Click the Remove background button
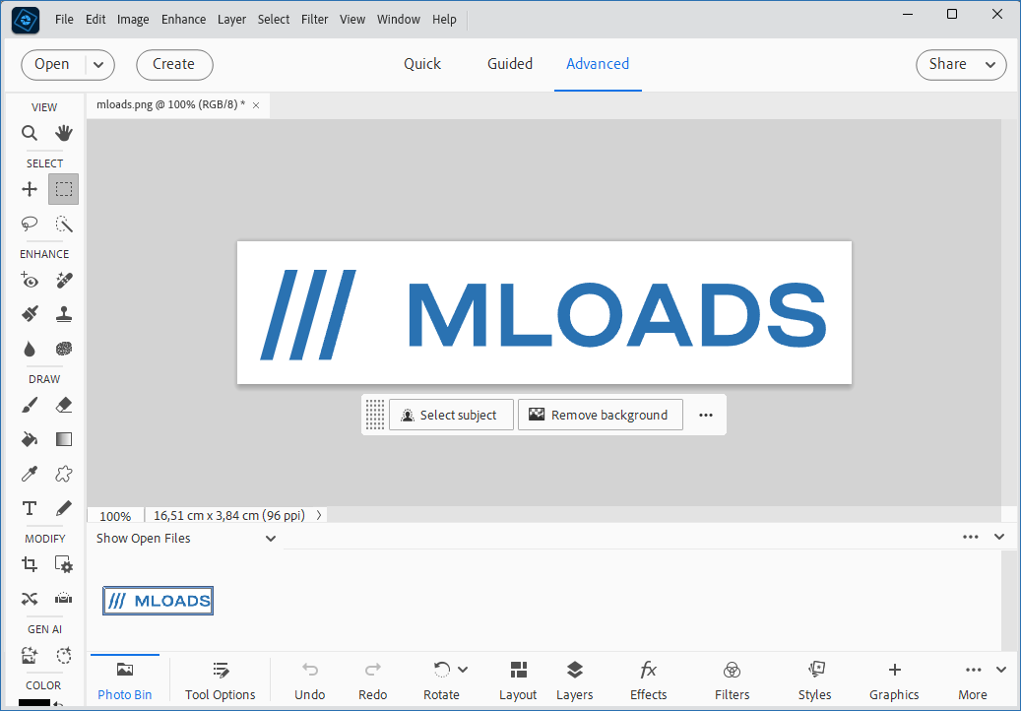Viewport: 1021px width, 711px height. pos(601,415)
